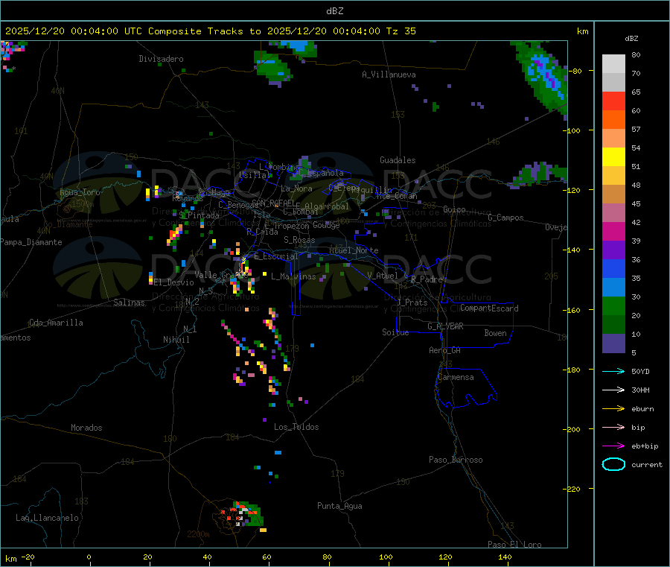
Task: Click the 80 dBZ light gray swatch
Action: point(613,64)
